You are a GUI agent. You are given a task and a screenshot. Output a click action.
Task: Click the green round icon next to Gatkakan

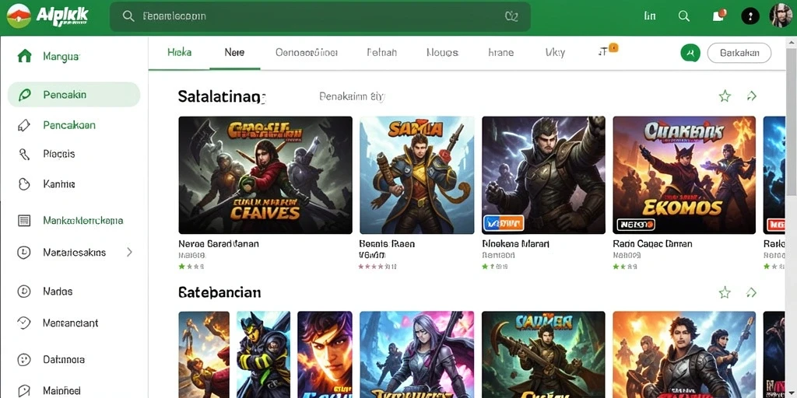(690, 52)
